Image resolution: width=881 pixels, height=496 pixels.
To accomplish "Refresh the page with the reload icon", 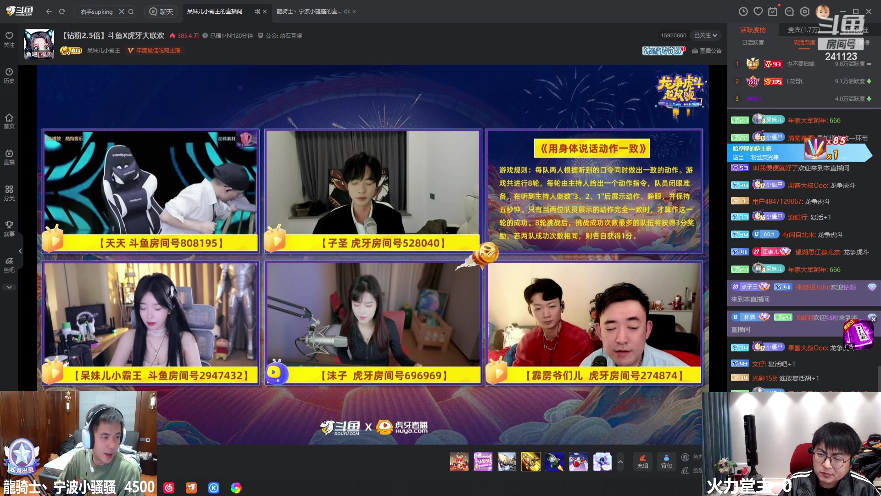I will pyautogui.click(x=62, y=11).
